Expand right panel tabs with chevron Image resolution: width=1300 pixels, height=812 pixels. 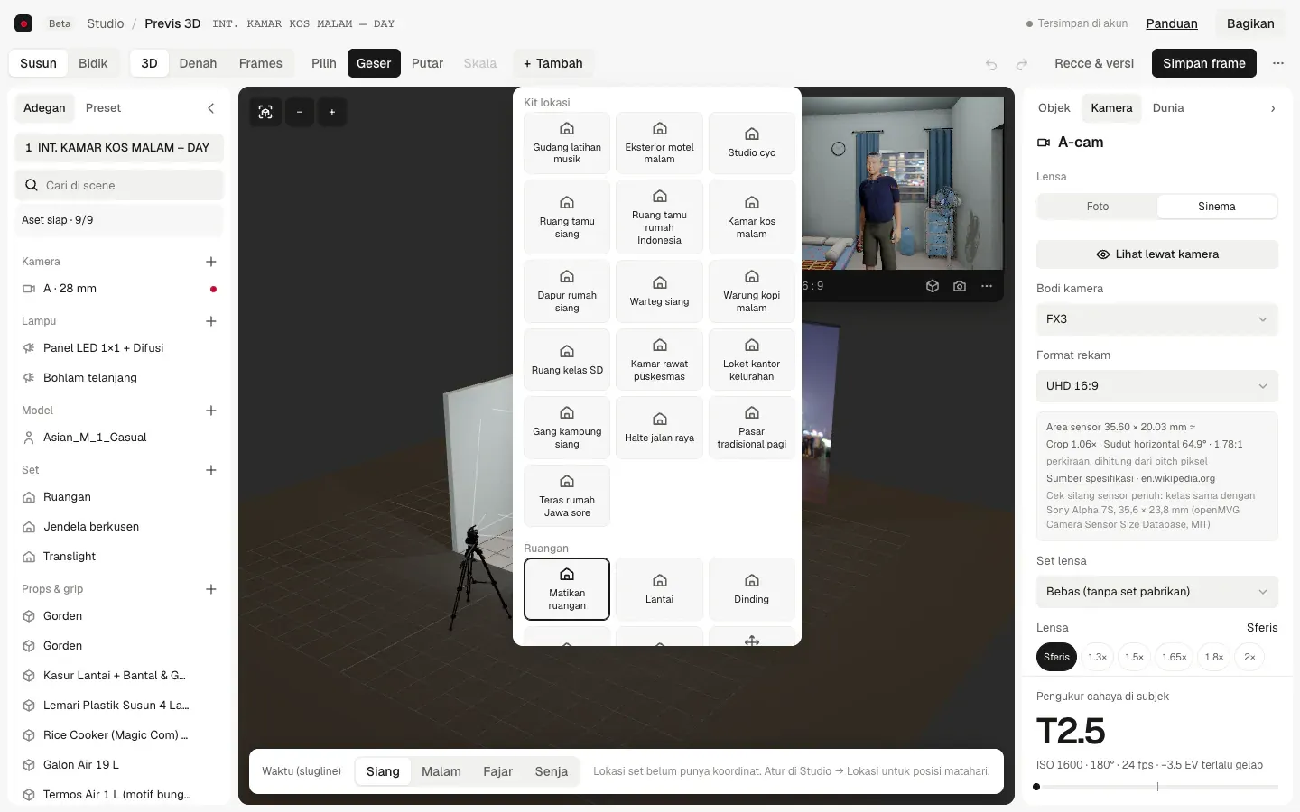click(1273, 108)
